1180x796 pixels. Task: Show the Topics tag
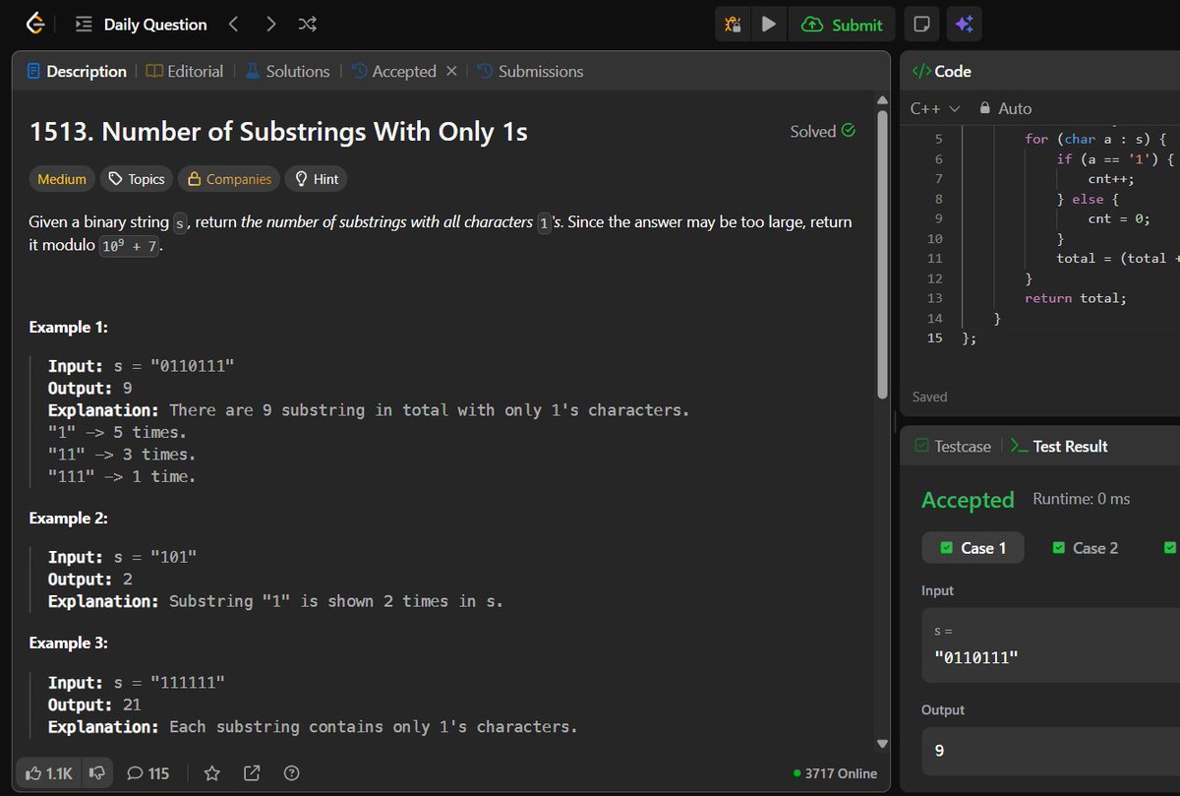tap(137, 179)
